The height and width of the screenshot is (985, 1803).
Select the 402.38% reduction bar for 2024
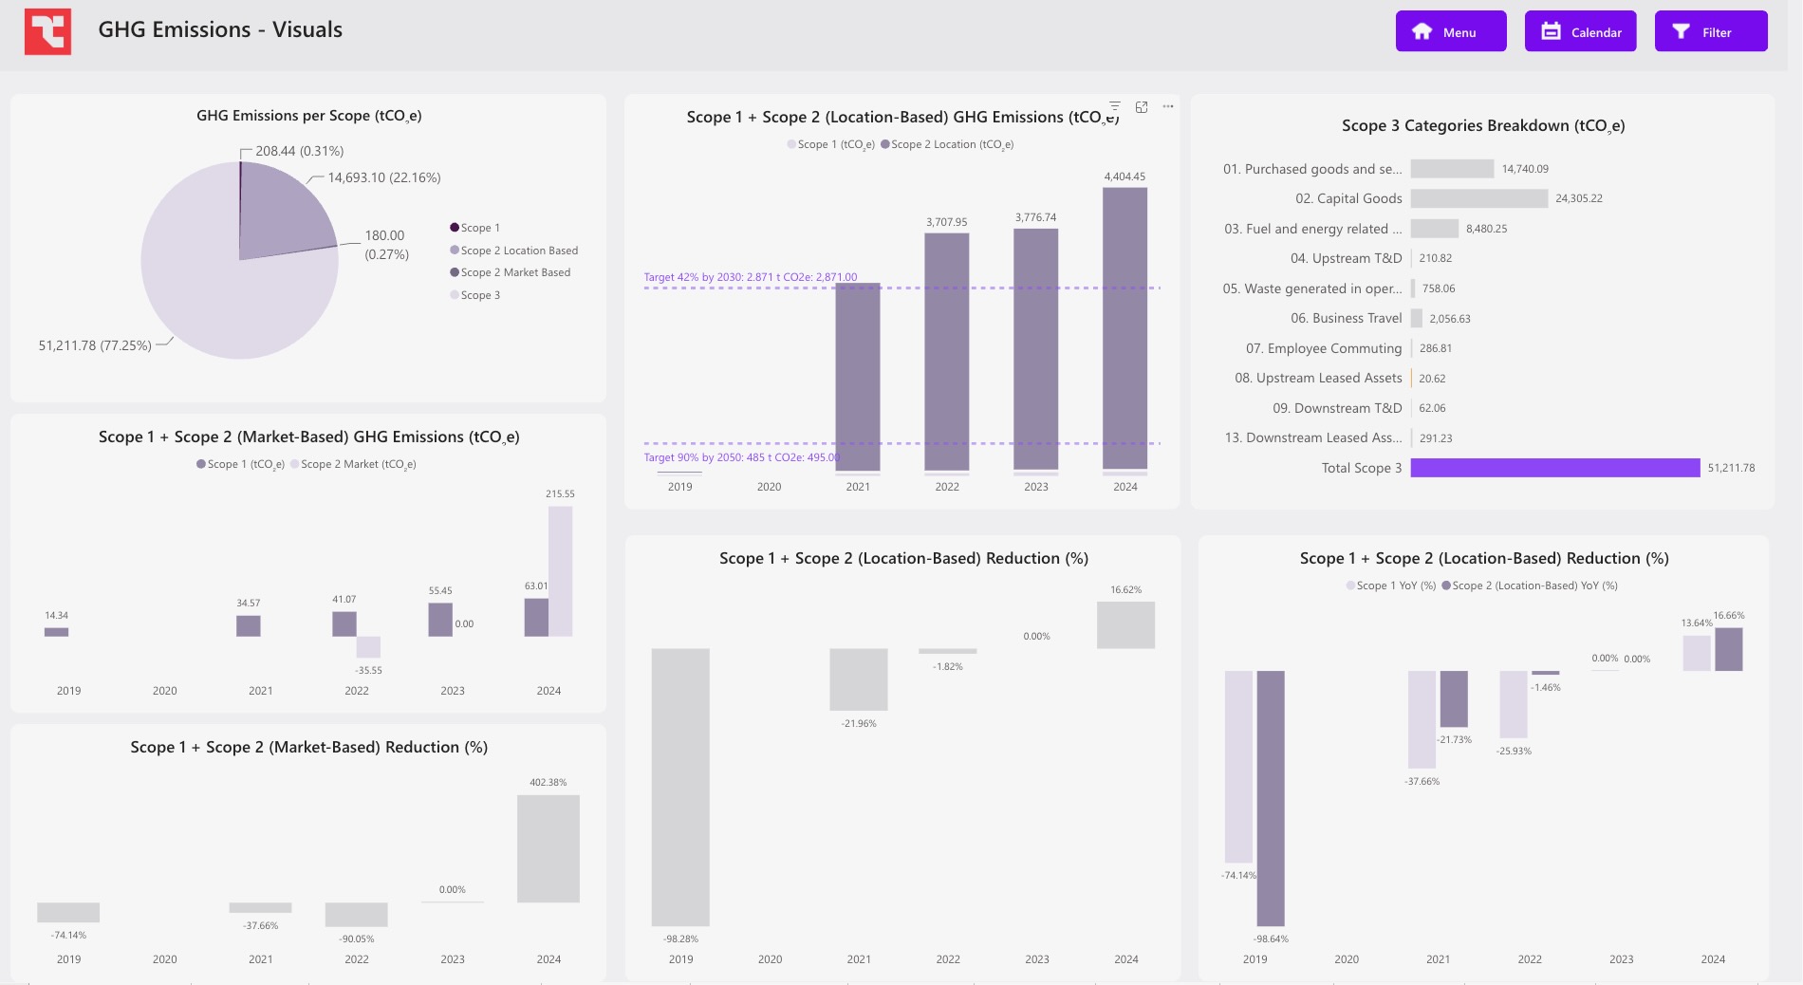(x=548, y=848)
